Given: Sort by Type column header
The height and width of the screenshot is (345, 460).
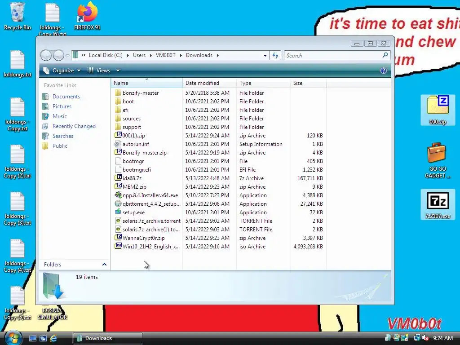Looking at the screenshot, I should (263, 83).
